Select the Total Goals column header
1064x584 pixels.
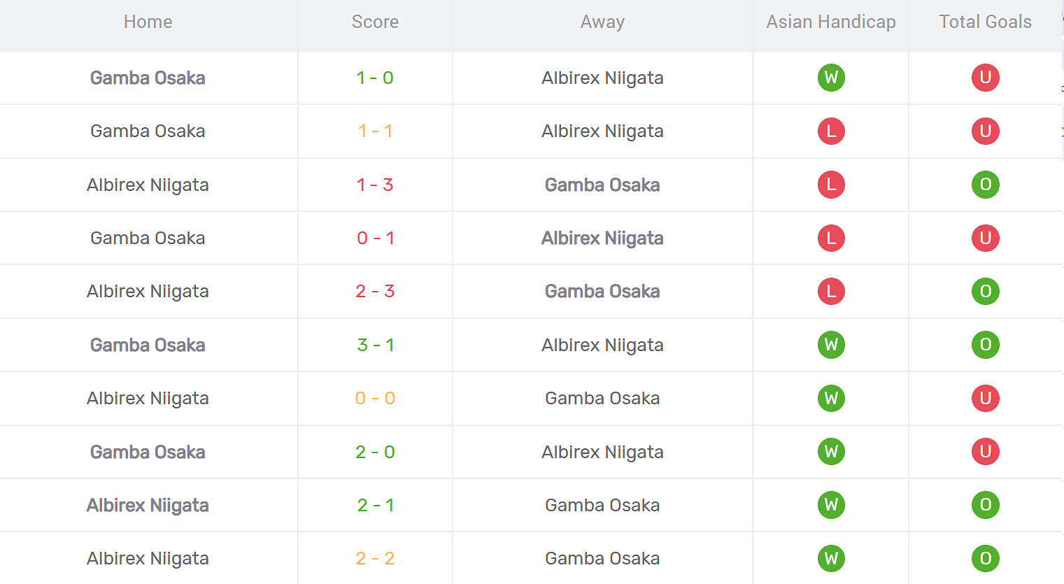(985, 22)
